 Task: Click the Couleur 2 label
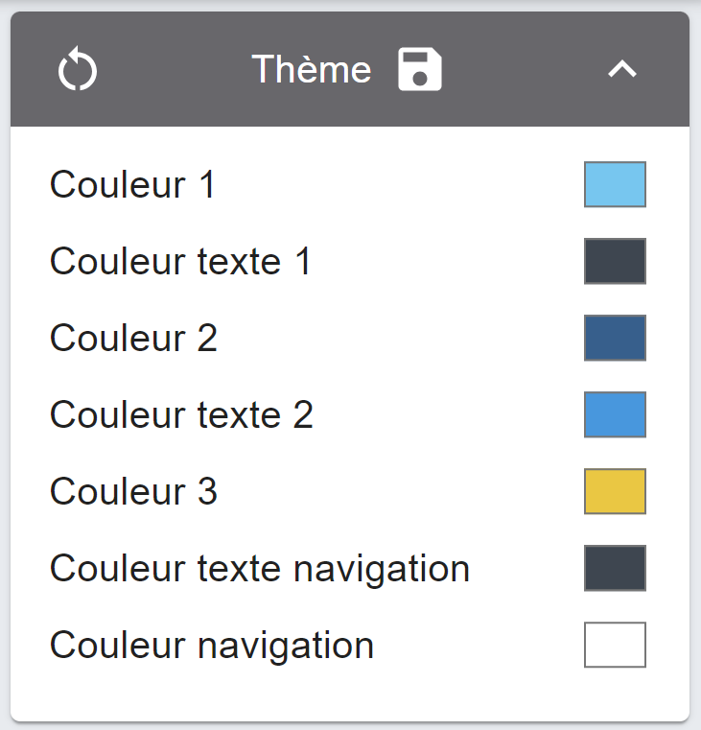[x=133, y=338]
